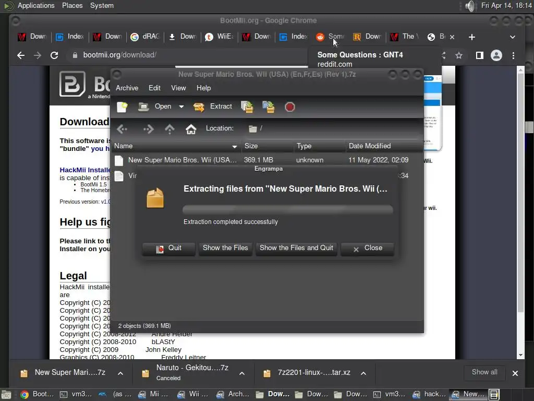Click the add files to archive icon
534x401 pixels.
[247, 107]
